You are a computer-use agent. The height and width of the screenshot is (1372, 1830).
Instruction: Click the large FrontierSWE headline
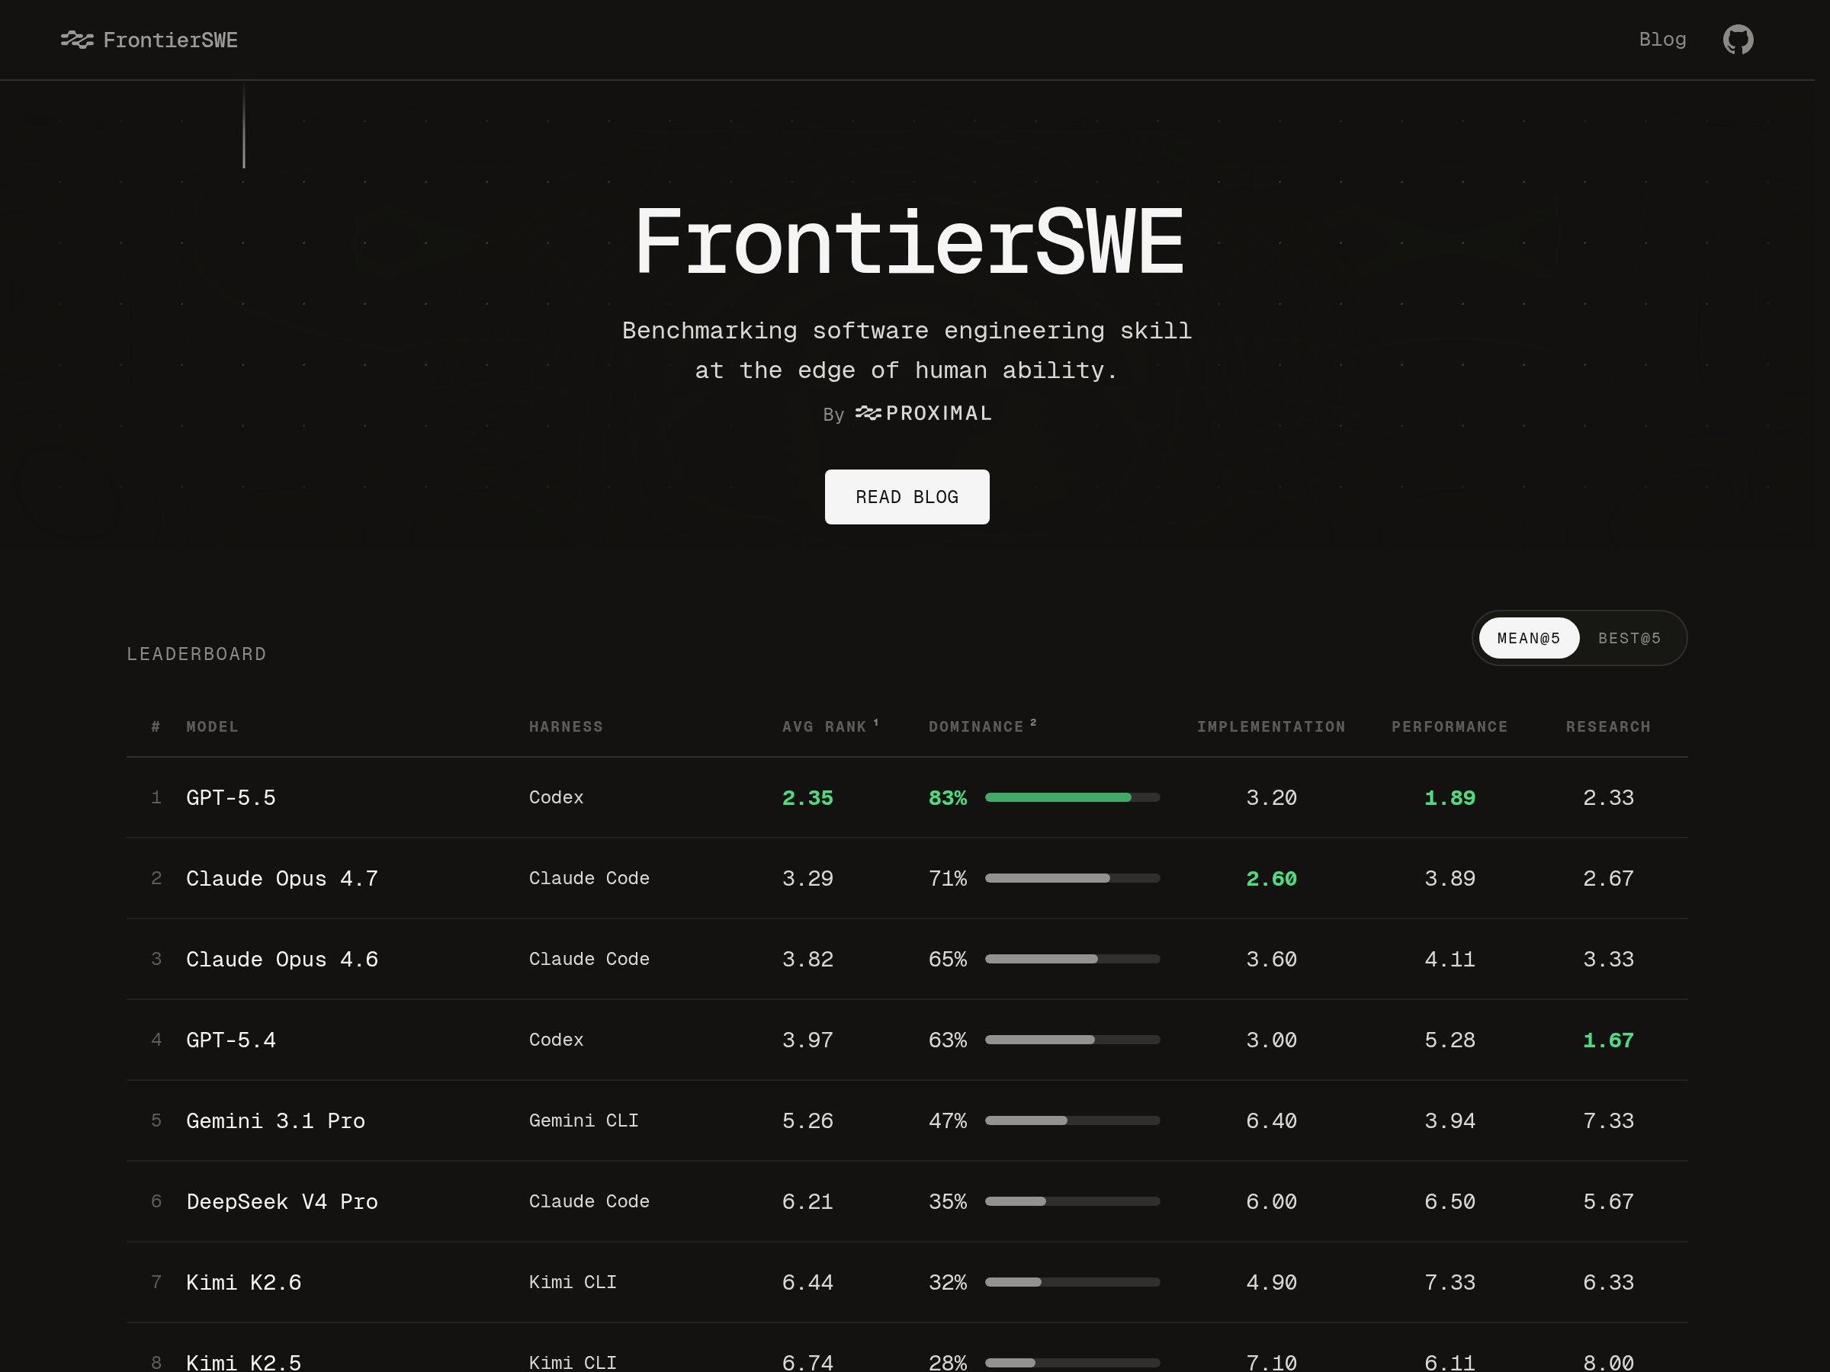tap(908, 242)
